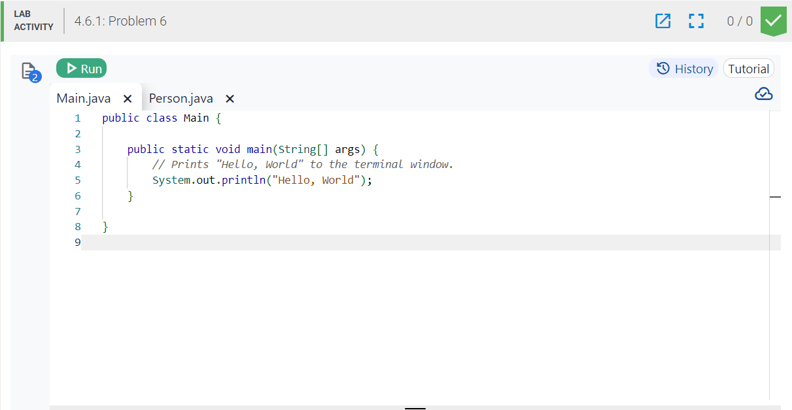
Task: Click line number 5 in the editor
Action: pyautogui.click(x=77, y=180)
